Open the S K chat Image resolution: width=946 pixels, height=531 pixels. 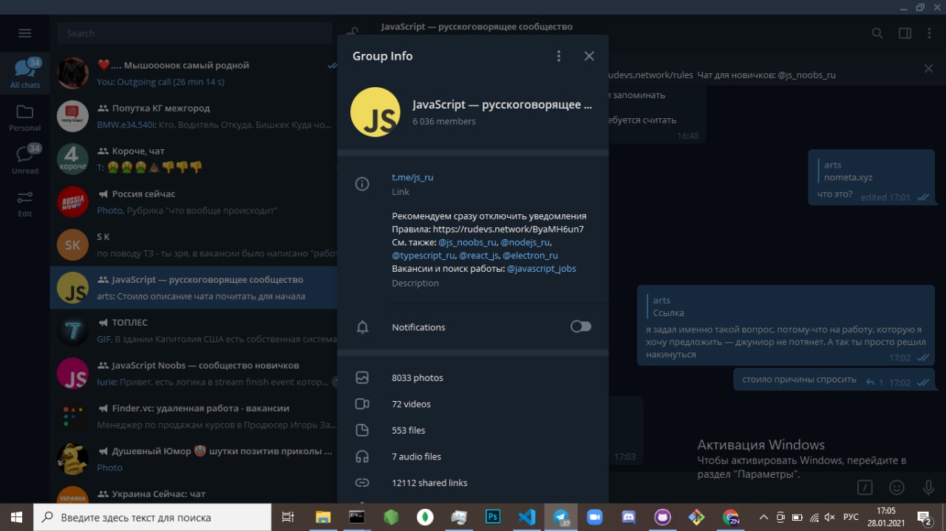coord(194,244)
